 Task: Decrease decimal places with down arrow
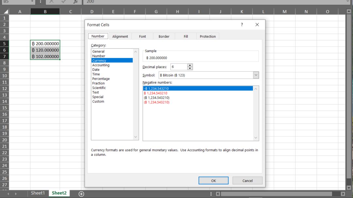tap(190, 68)
